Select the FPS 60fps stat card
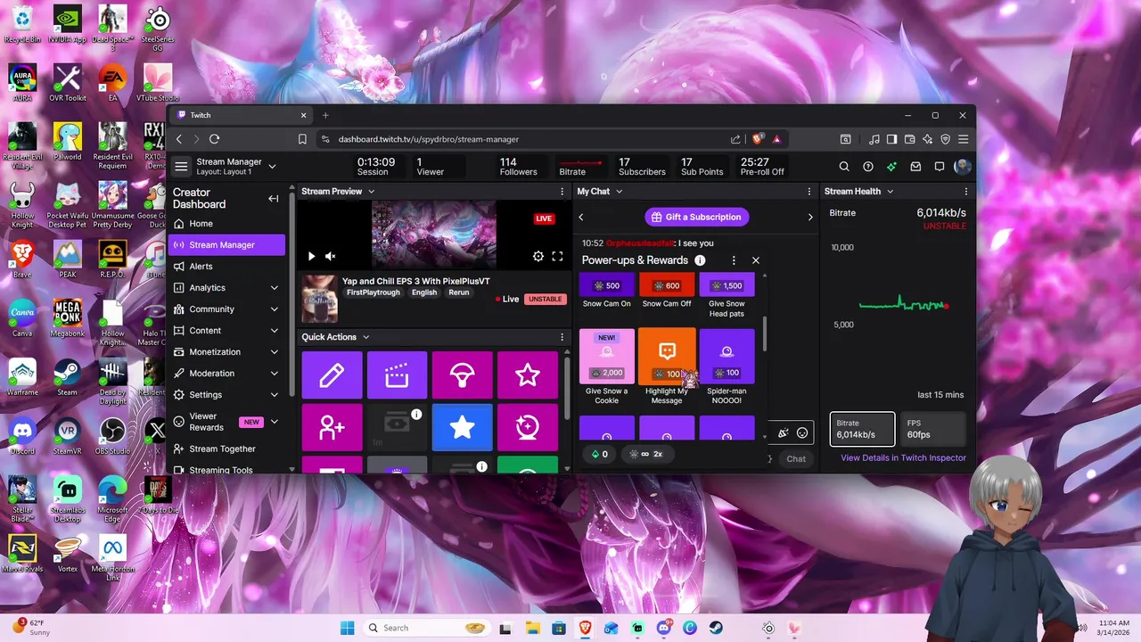This screenshot has width=1141, height=642. pos(932,429)
